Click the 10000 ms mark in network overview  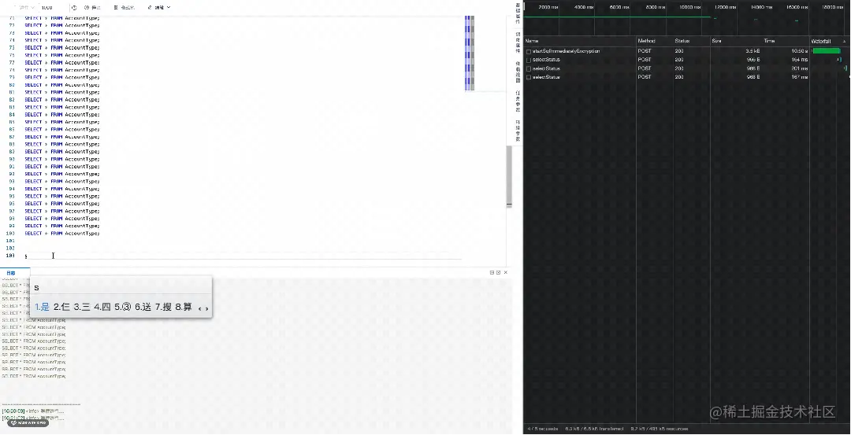pos(689,7)
